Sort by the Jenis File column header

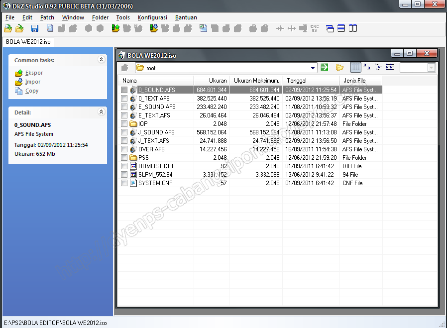pyautogui.click(x=361, y=81)
